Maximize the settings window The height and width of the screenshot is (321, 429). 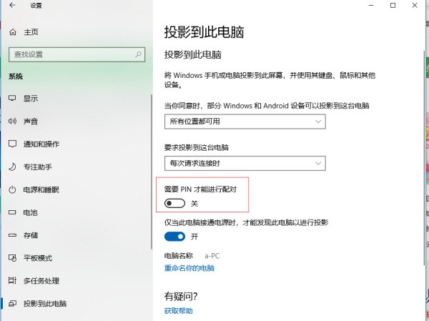click(x=393, y=5)
